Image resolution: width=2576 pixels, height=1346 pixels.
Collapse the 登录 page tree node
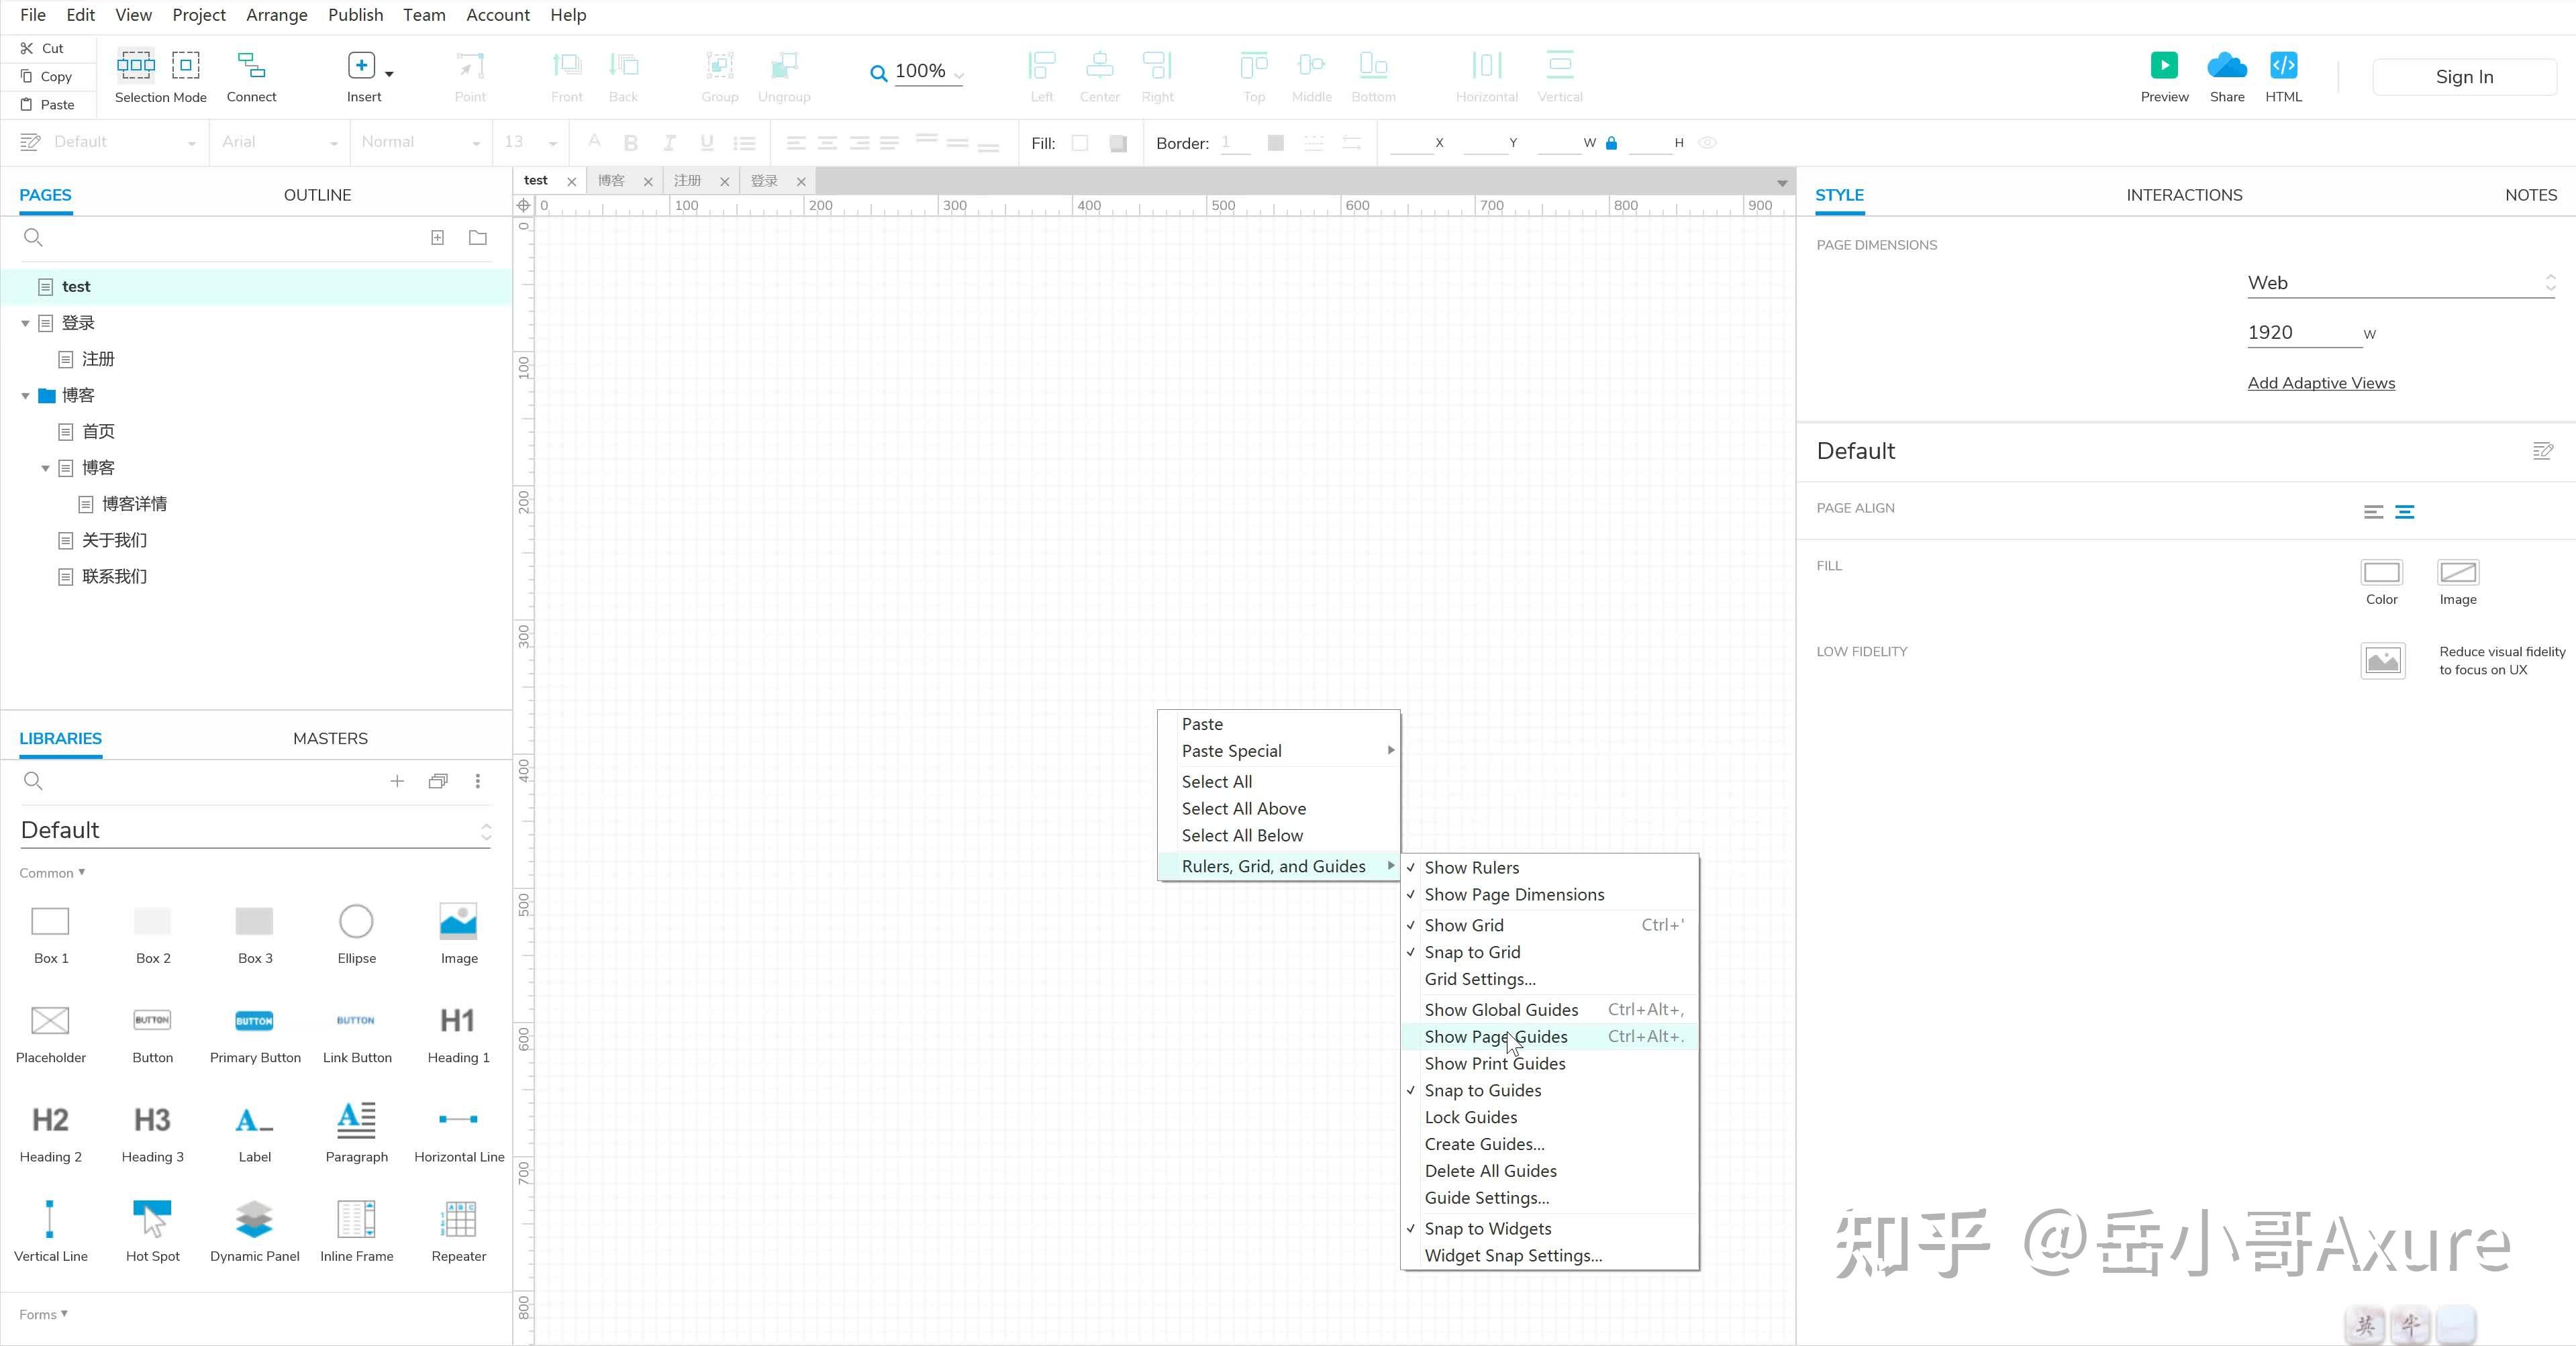coord(25,323)
